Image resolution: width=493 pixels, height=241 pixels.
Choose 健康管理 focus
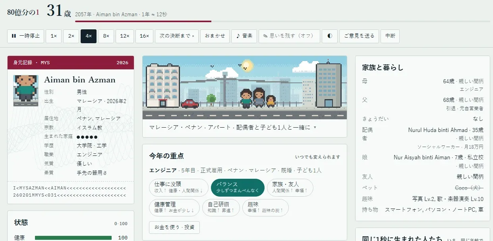pos(174,208)
